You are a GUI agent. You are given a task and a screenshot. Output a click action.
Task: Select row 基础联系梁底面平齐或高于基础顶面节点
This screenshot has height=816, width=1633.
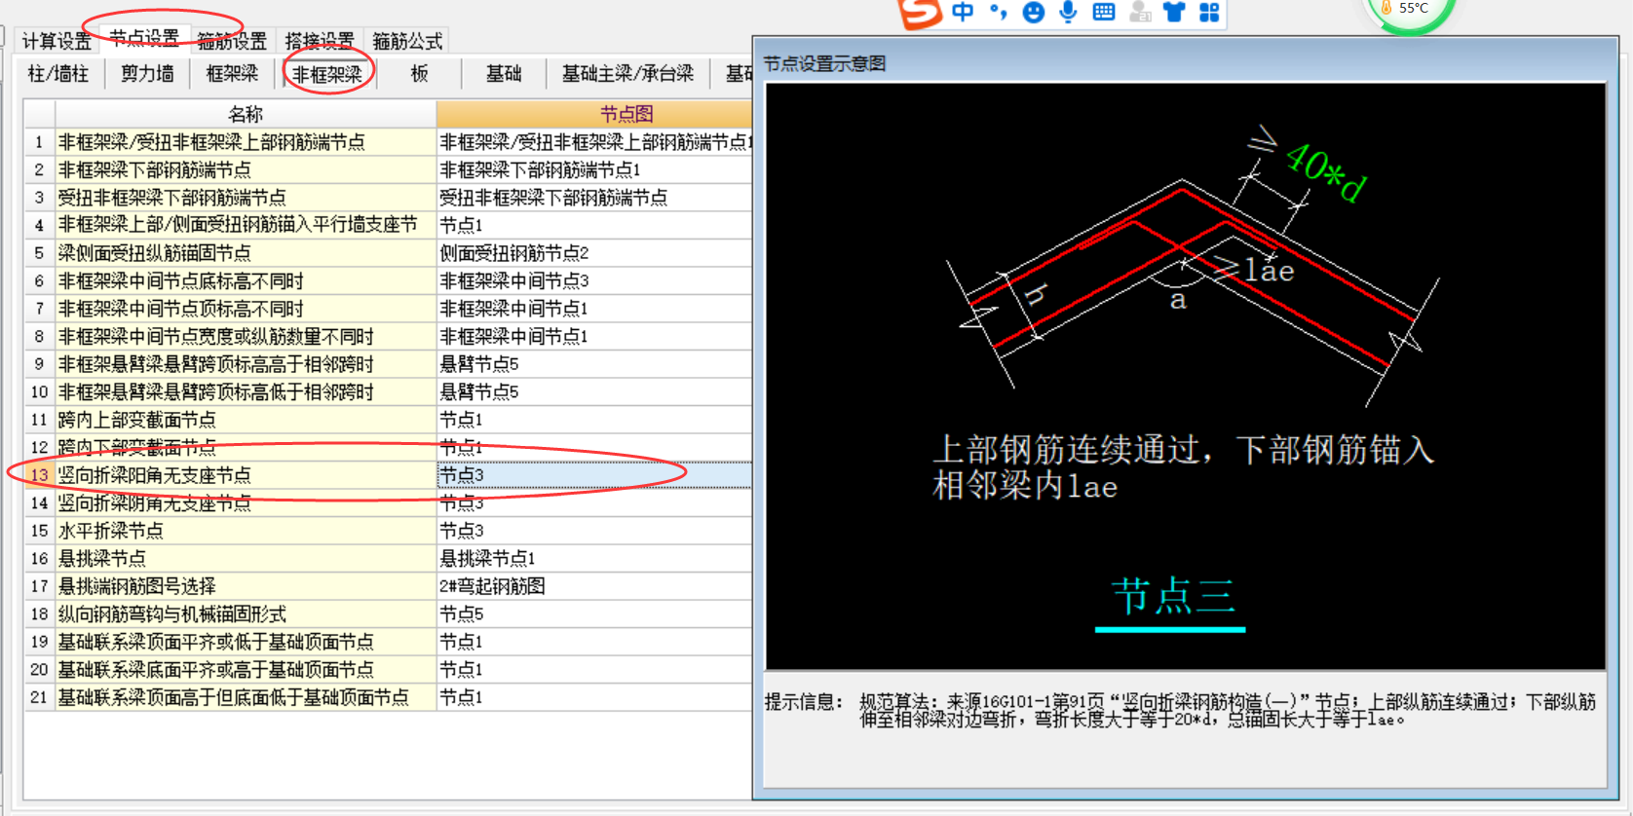246,670
